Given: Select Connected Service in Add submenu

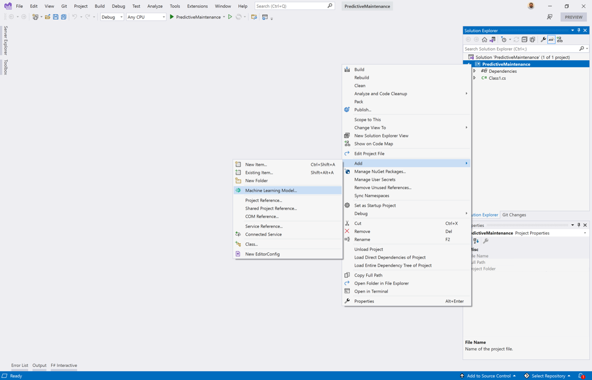Looking at the screenshot, I should (x=288, y=234).
